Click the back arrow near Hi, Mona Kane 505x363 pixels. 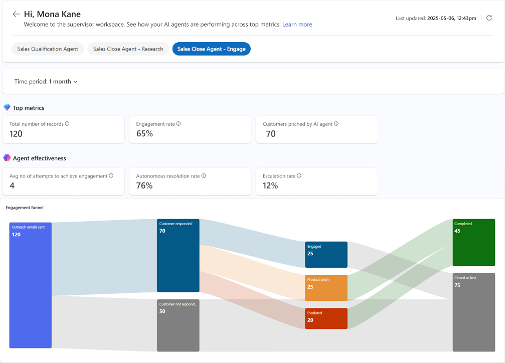point(16,14)
